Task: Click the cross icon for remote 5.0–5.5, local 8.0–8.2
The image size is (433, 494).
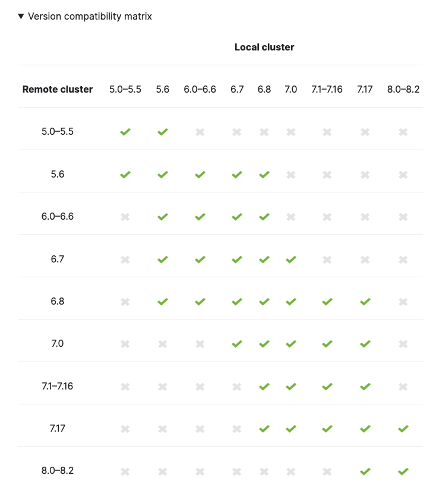Action: point(403,132)
